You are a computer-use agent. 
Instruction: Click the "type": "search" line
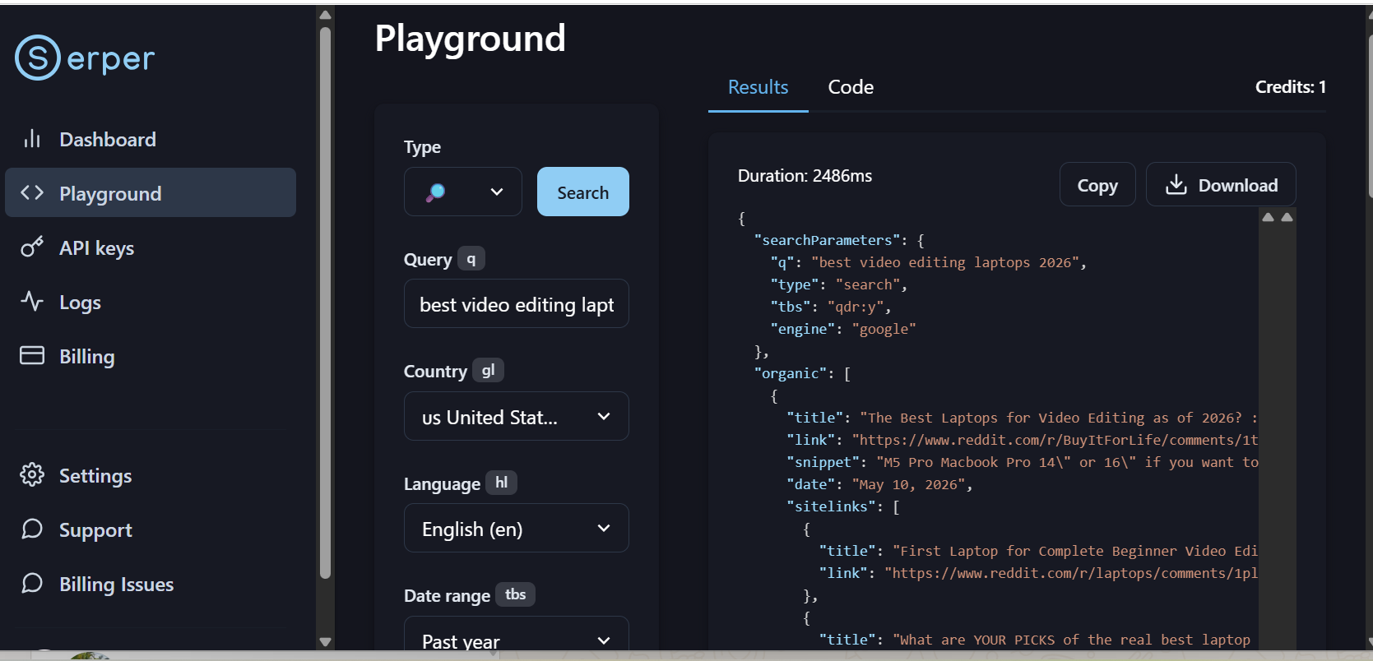tap(839, 284)
